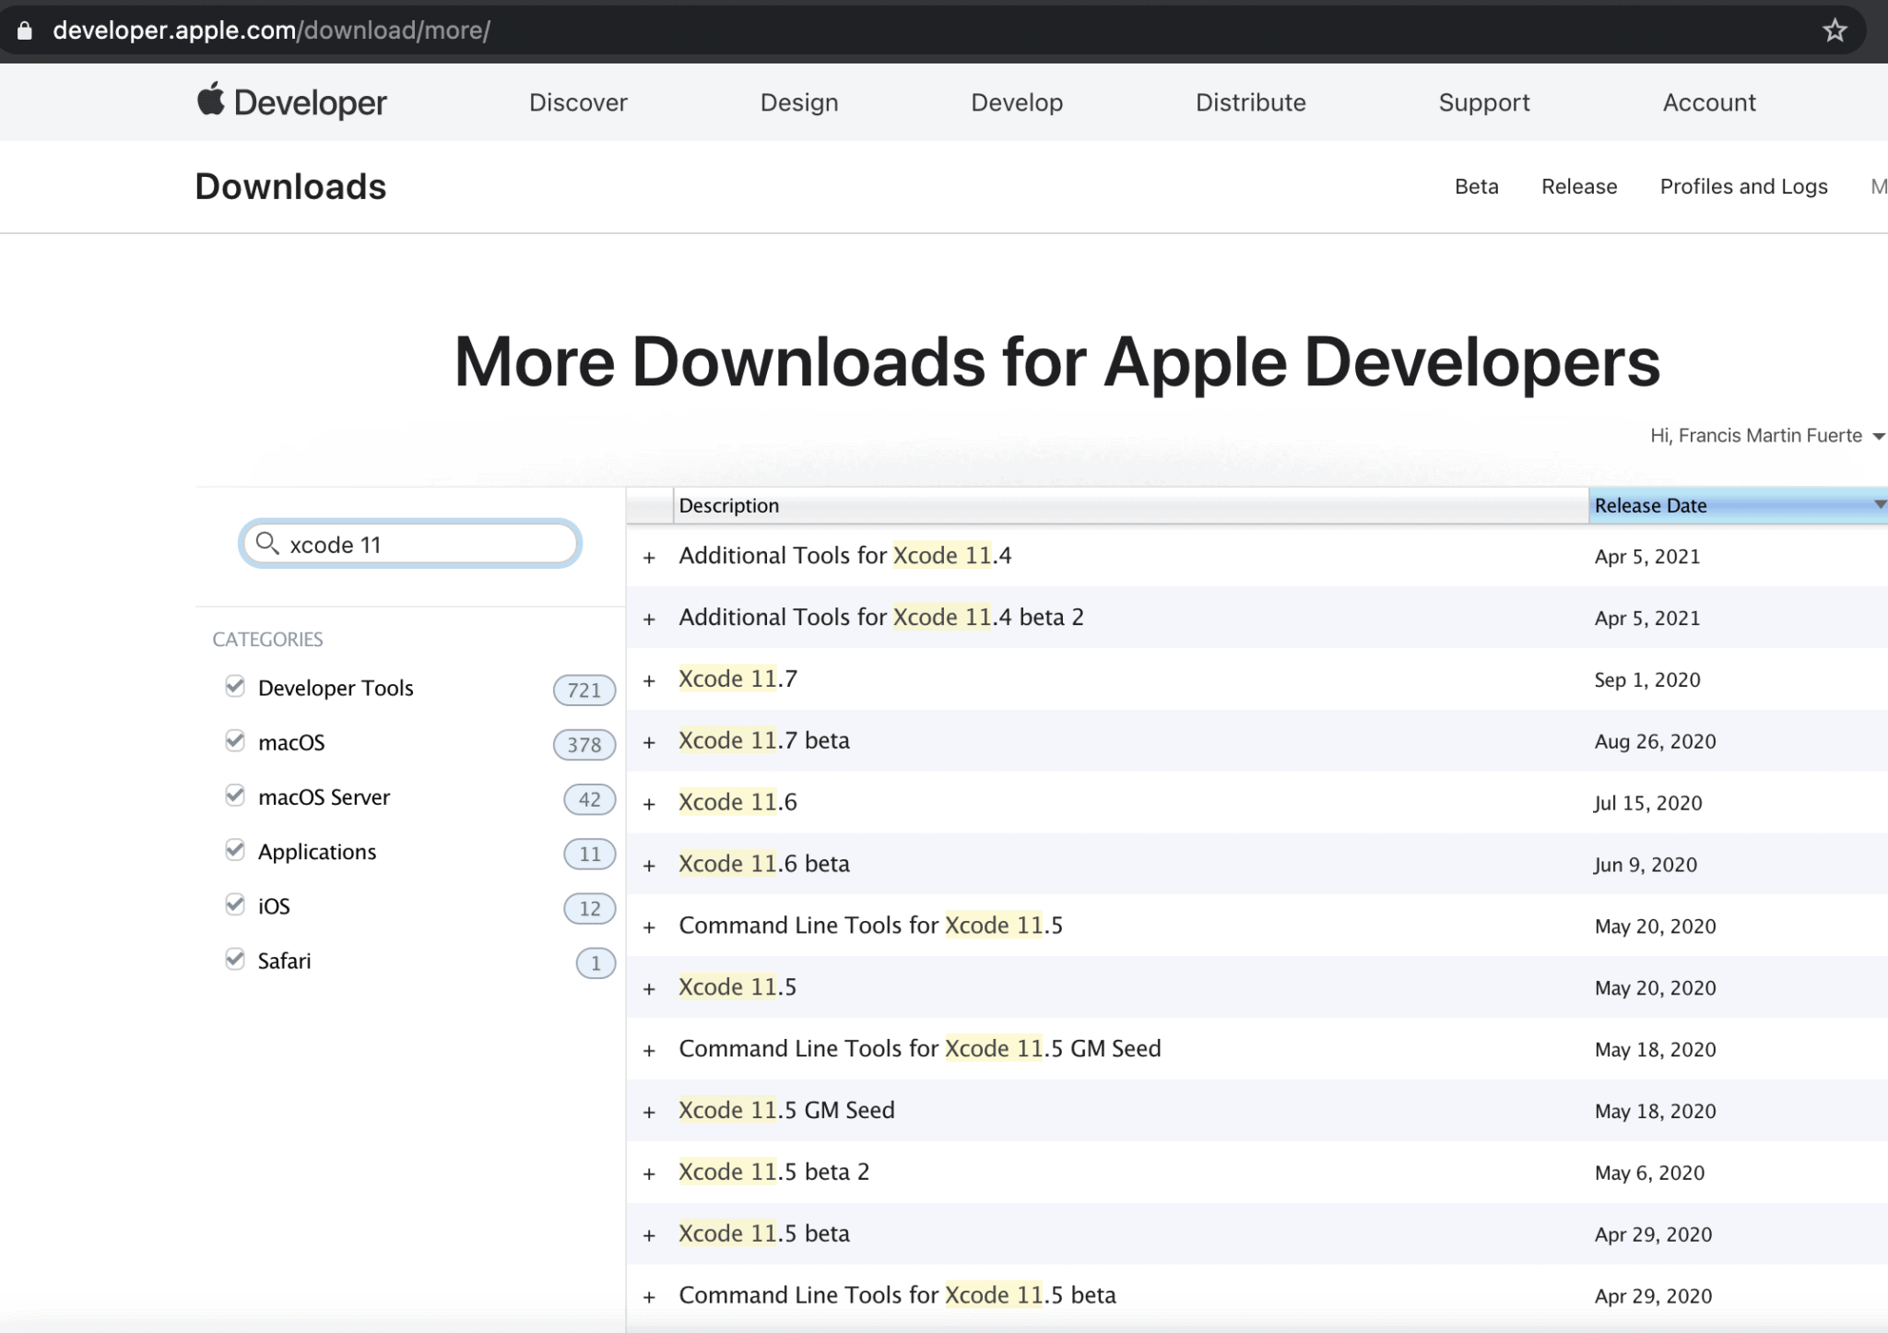Uncheck the Developer Tools category
Screen dimensions: 1888x1333
(x=235, y=686)
